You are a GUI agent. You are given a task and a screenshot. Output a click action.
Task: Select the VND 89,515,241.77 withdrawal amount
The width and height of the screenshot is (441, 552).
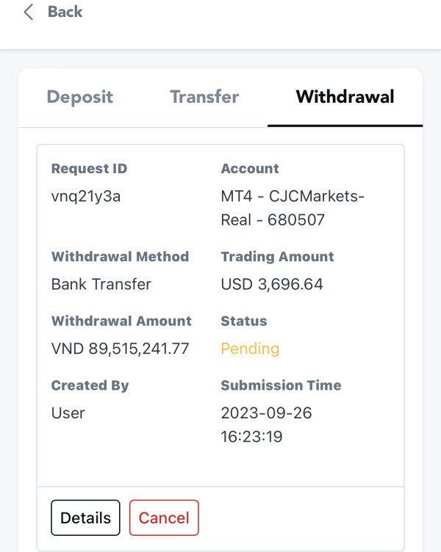(x=120, y=349)
